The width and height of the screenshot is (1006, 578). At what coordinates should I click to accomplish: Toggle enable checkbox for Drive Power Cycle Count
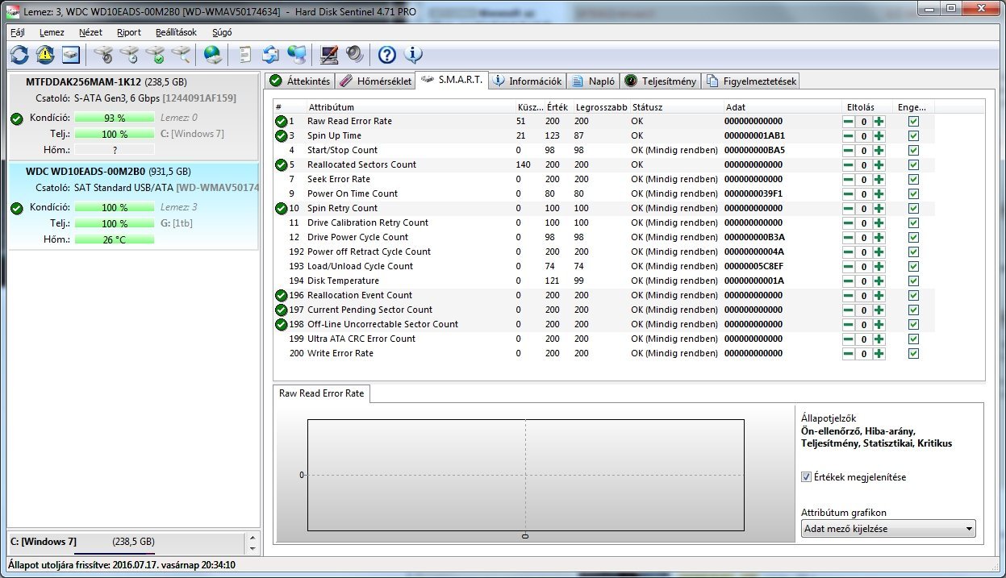click(913, 237)
